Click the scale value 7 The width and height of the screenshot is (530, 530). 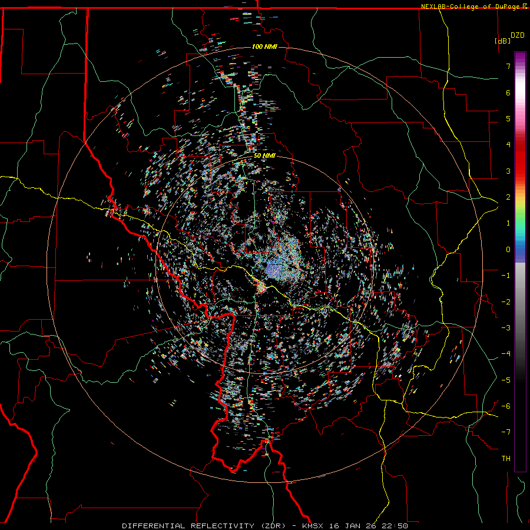tap(508, 66)
